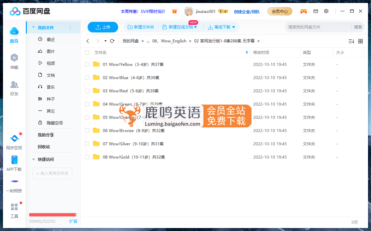Check the box for 03 Wow!Red
371x231 pixels.
click(x=87, y=91)
